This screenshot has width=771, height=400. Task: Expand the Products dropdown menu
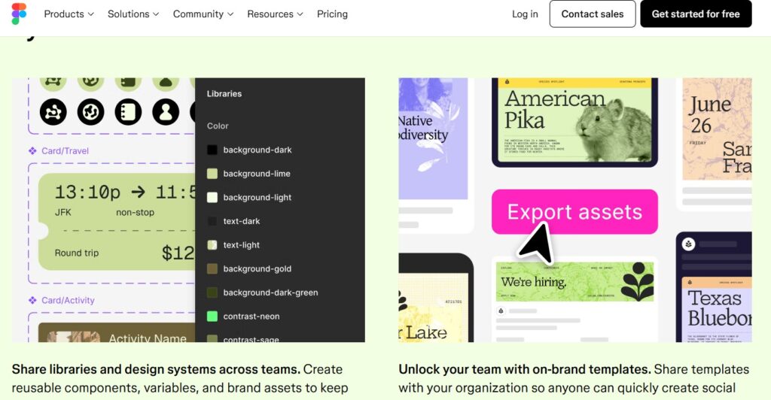coord(69,14)
